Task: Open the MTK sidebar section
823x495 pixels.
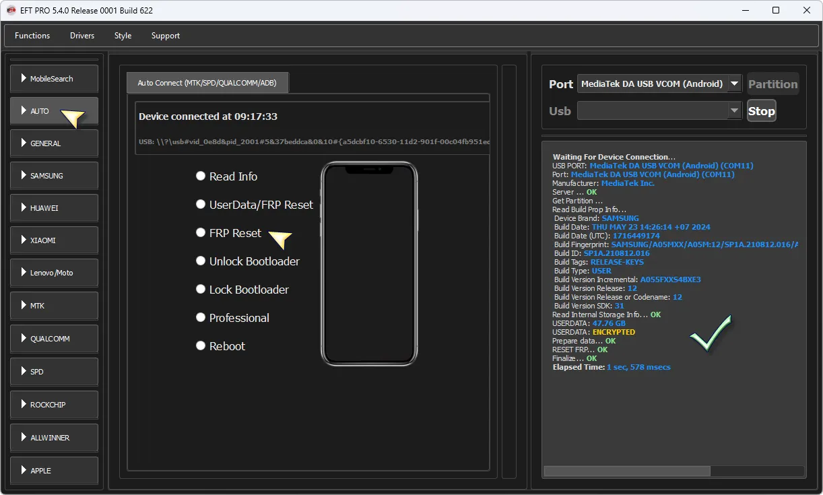Action: [54, 306]
